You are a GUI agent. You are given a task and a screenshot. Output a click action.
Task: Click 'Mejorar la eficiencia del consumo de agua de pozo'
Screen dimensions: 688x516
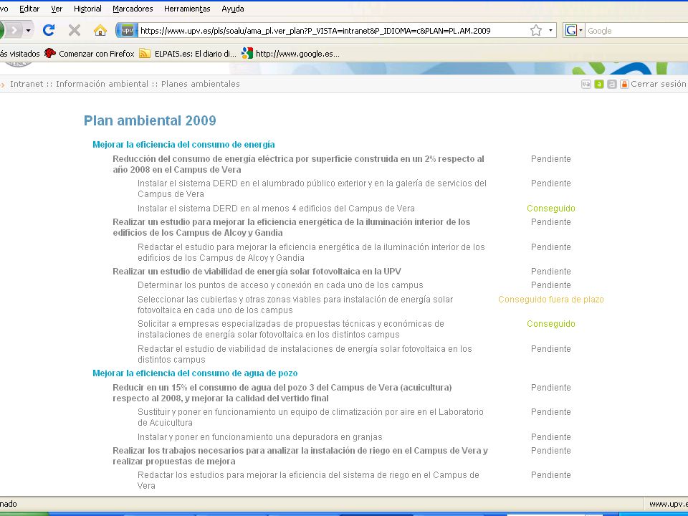[195, 373]
